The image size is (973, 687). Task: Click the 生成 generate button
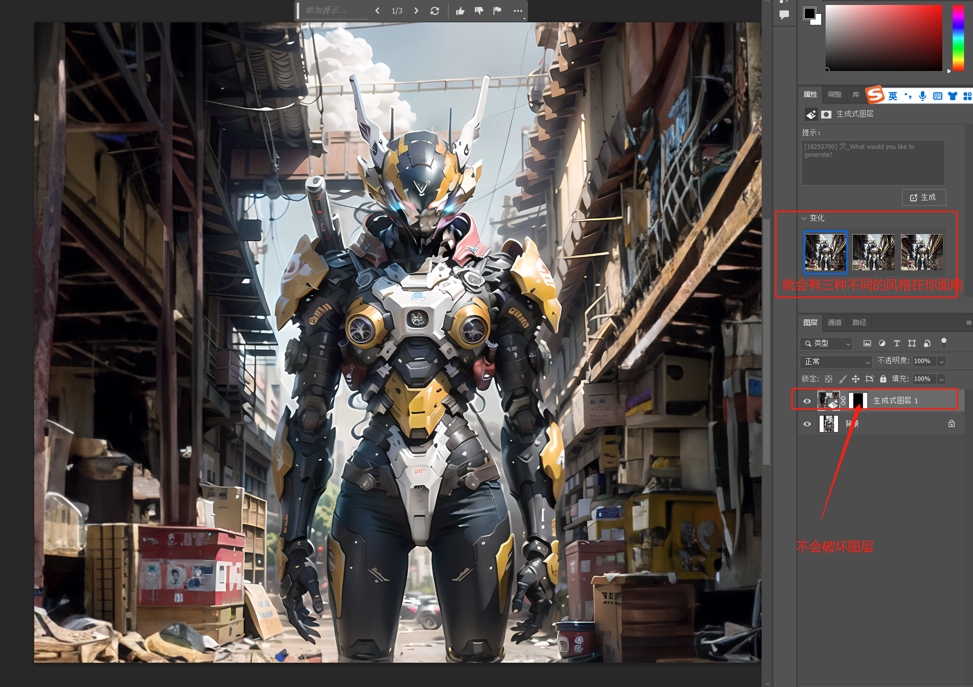(923, 197)
